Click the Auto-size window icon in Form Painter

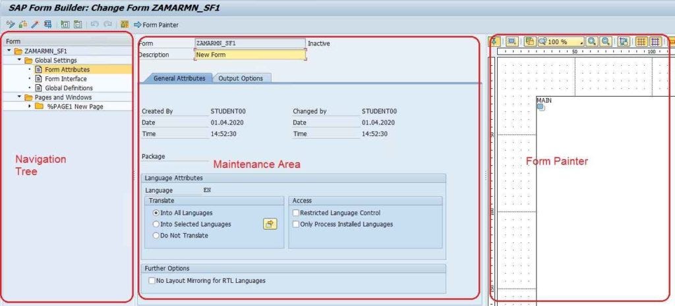tap(624, 41)
